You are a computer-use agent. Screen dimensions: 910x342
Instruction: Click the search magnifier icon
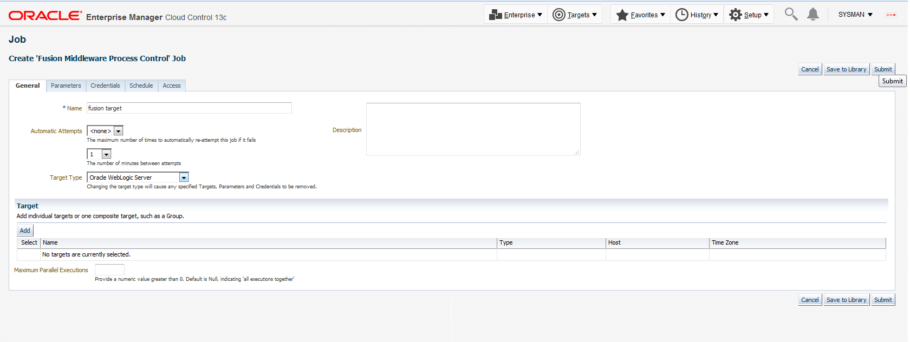791,14
